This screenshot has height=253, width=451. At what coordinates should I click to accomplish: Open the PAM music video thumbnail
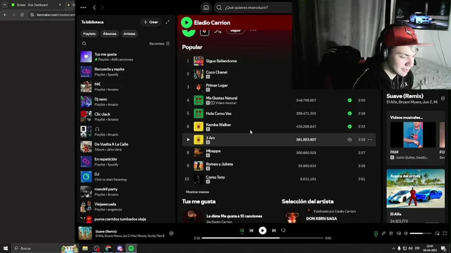point(413,135)
